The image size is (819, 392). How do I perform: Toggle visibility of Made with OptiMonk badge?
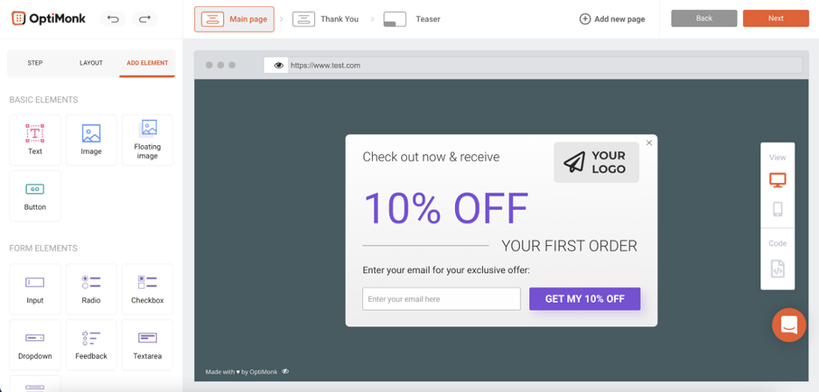(285, 372)
